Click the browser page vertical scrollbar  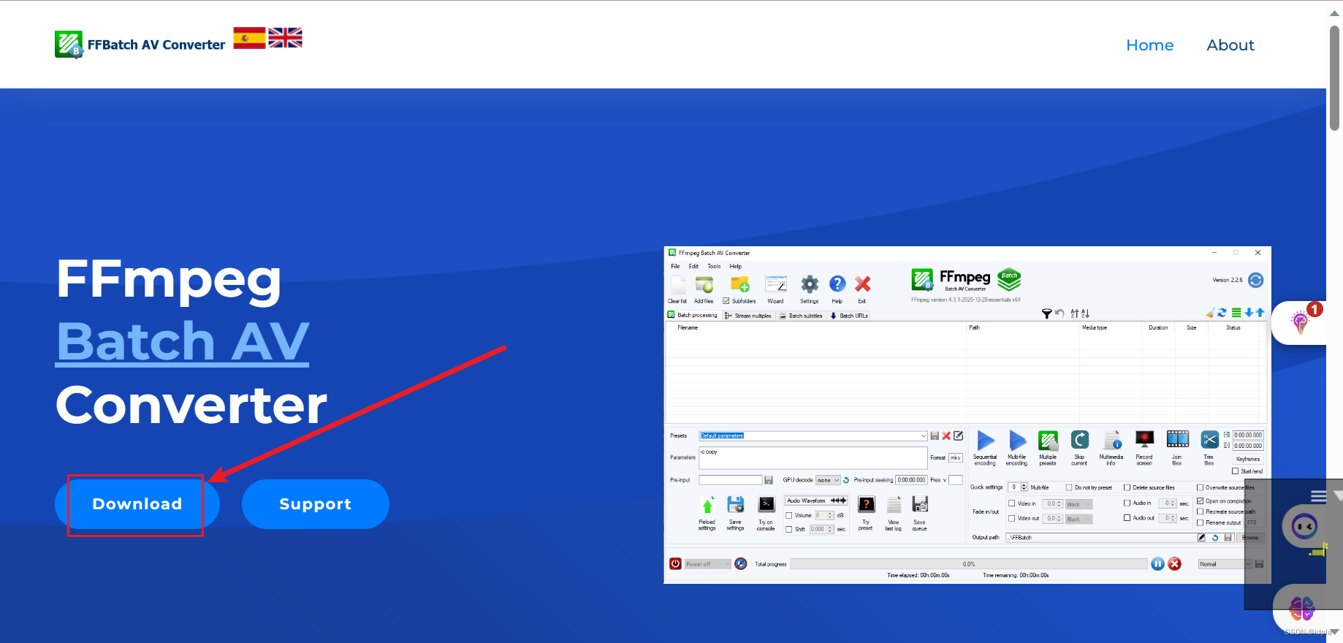[1334, 78]
